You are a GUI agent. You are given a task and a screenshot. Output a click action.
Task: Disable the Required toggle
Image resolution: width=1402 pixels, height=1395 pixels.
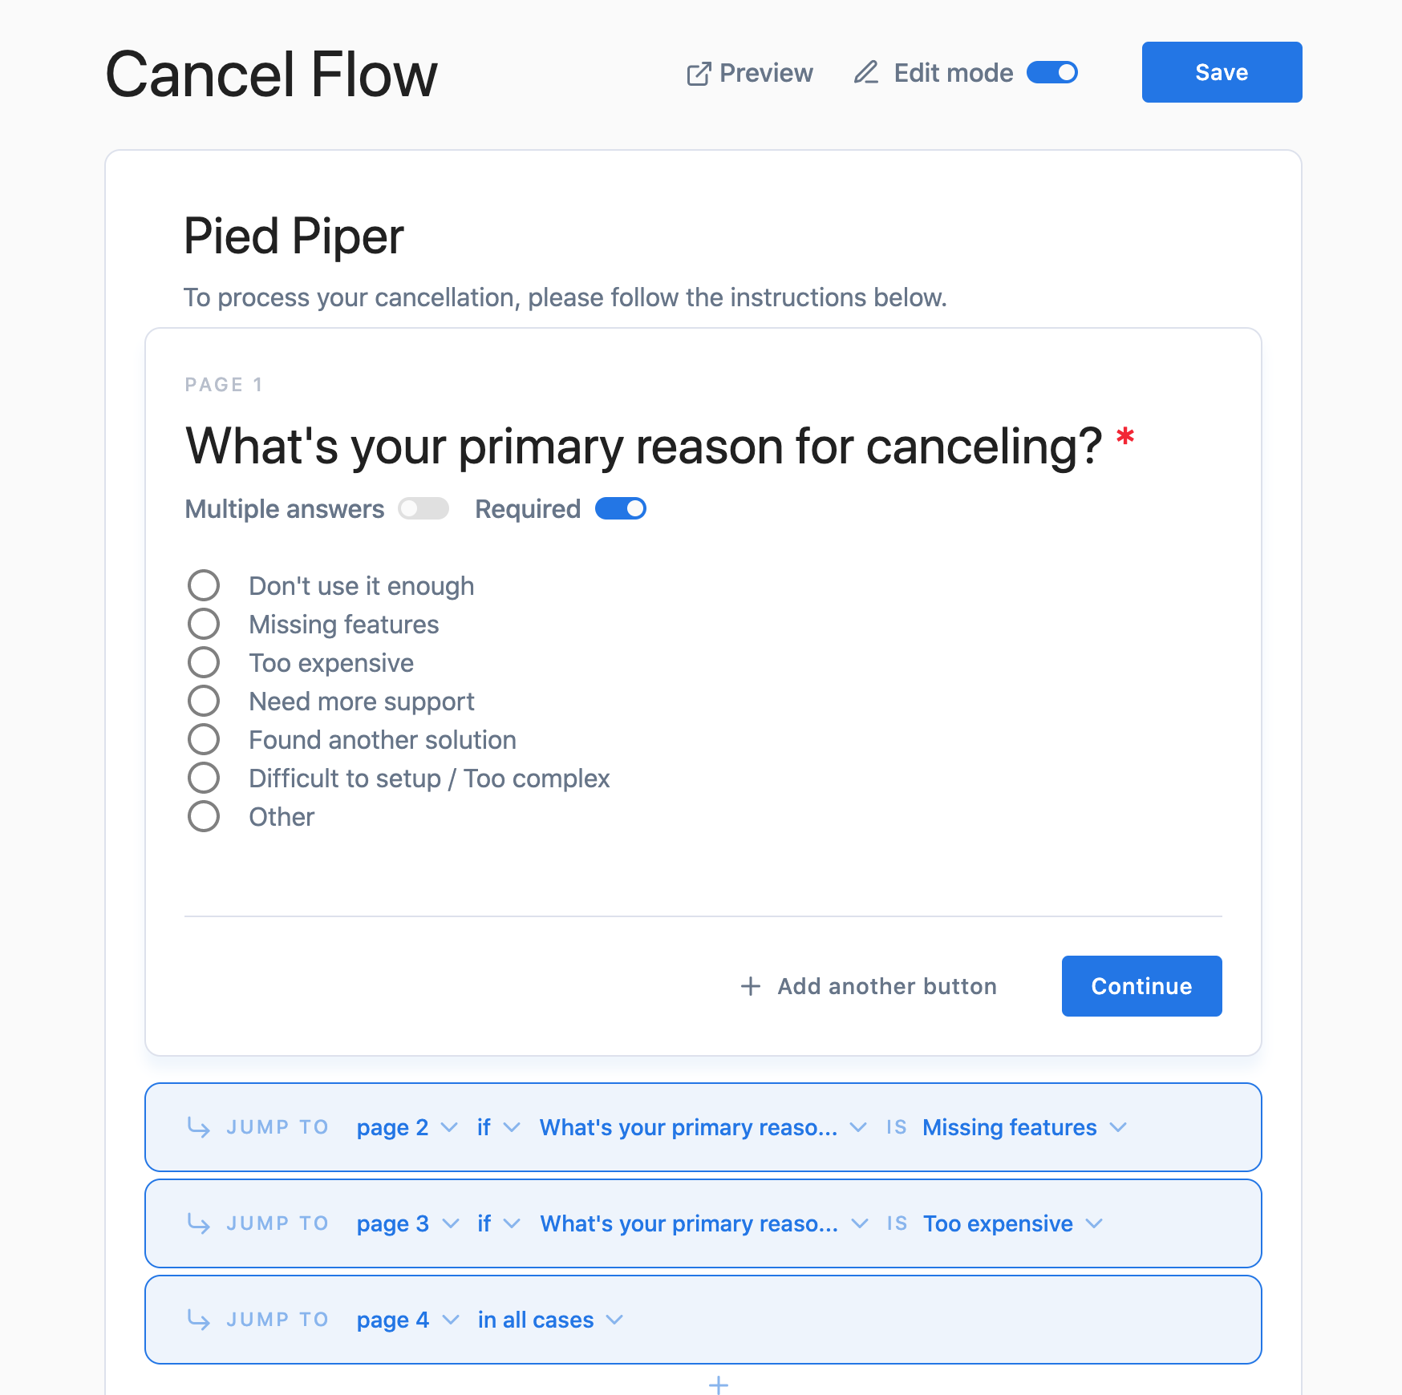point(620,509)
